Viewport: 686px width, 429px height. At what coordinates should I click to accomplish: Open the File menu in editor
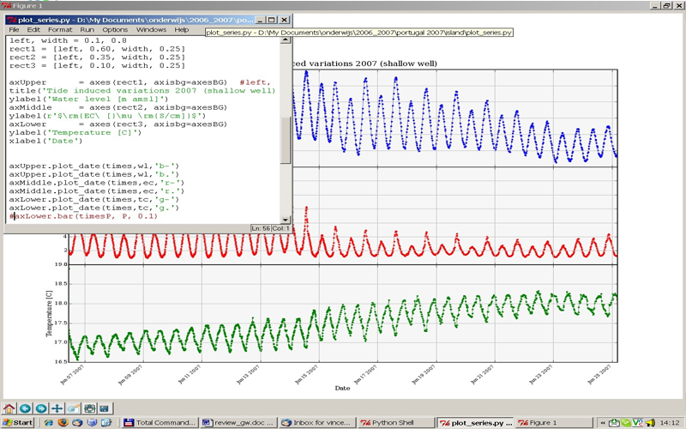(x=14, y=30)
